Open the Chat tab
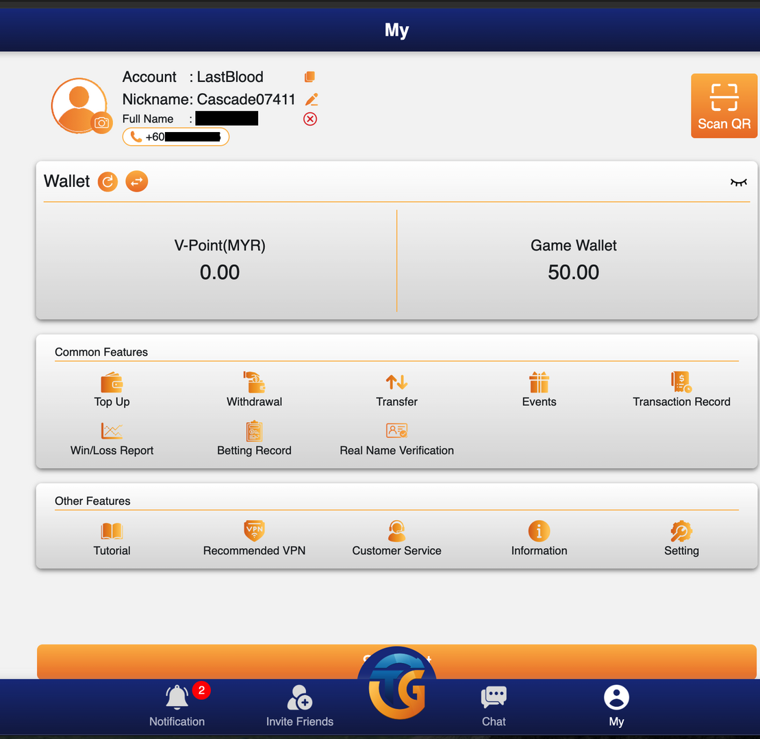The width and height of the screenshot is (760, 739). pyautogui.click(x=494, y=705)
